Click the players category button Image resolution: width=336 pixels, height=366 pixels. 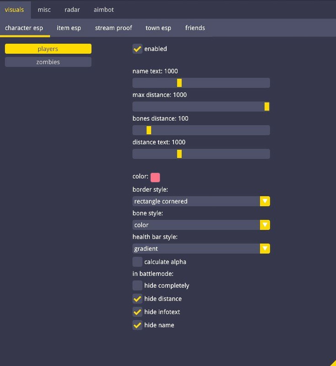pyautogui.click(x=48, y=49)
